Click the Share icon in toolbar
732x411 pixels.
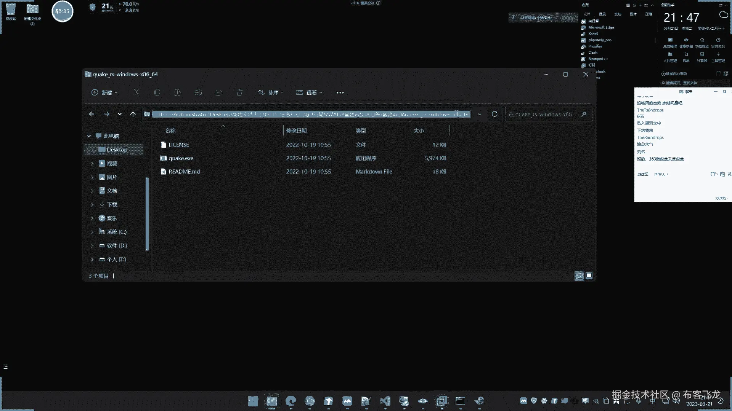(218, 92)
